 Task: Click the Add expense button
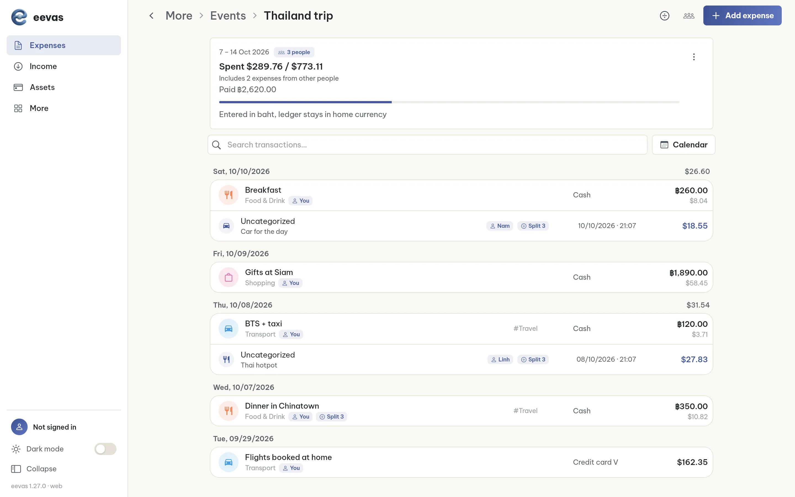point(742,15)
